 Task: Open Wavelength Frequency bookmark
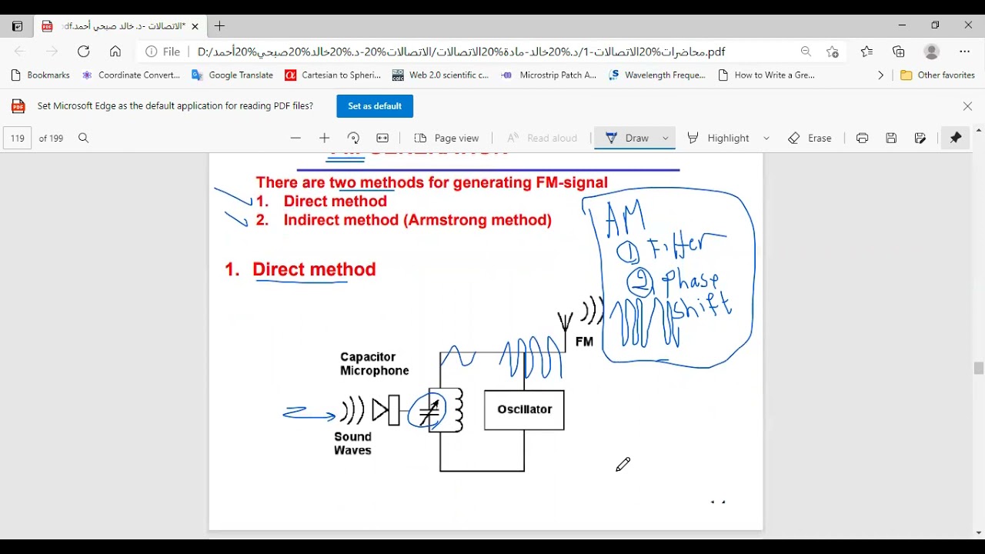tap(657, 75)
